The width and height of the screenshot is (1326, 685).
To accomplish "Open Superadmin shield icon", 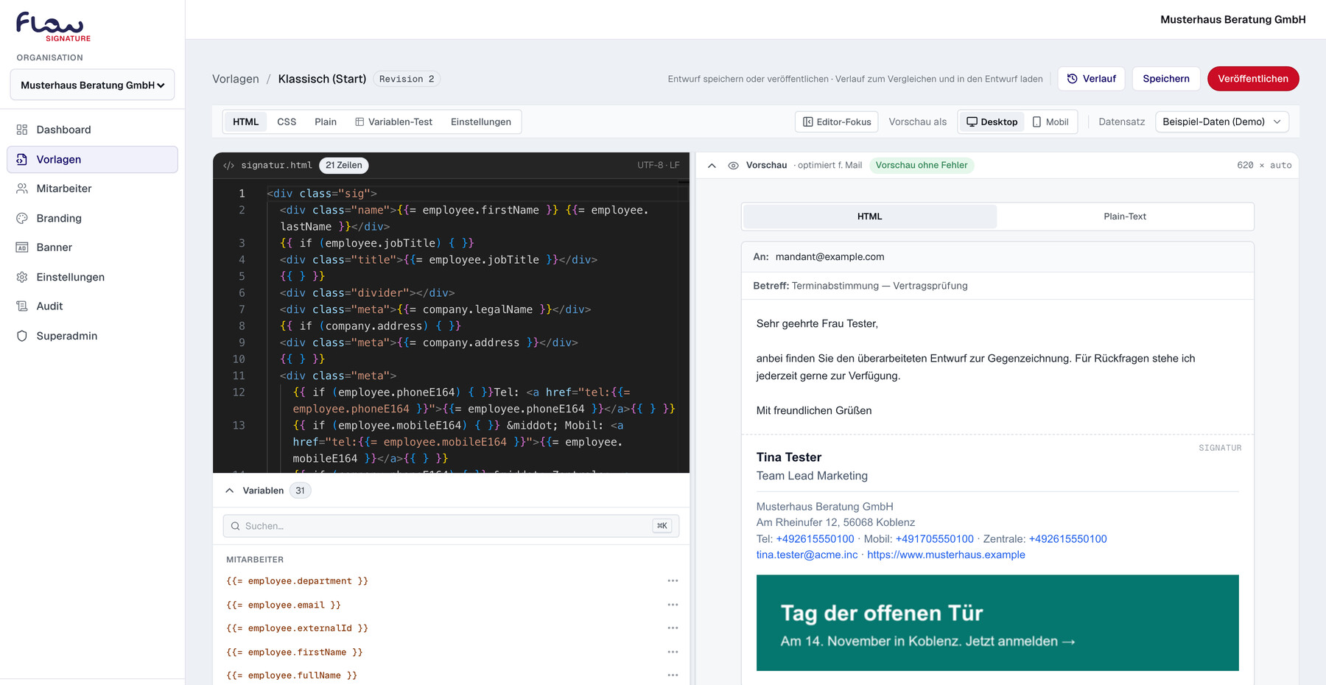I will [x=22, y=336].
